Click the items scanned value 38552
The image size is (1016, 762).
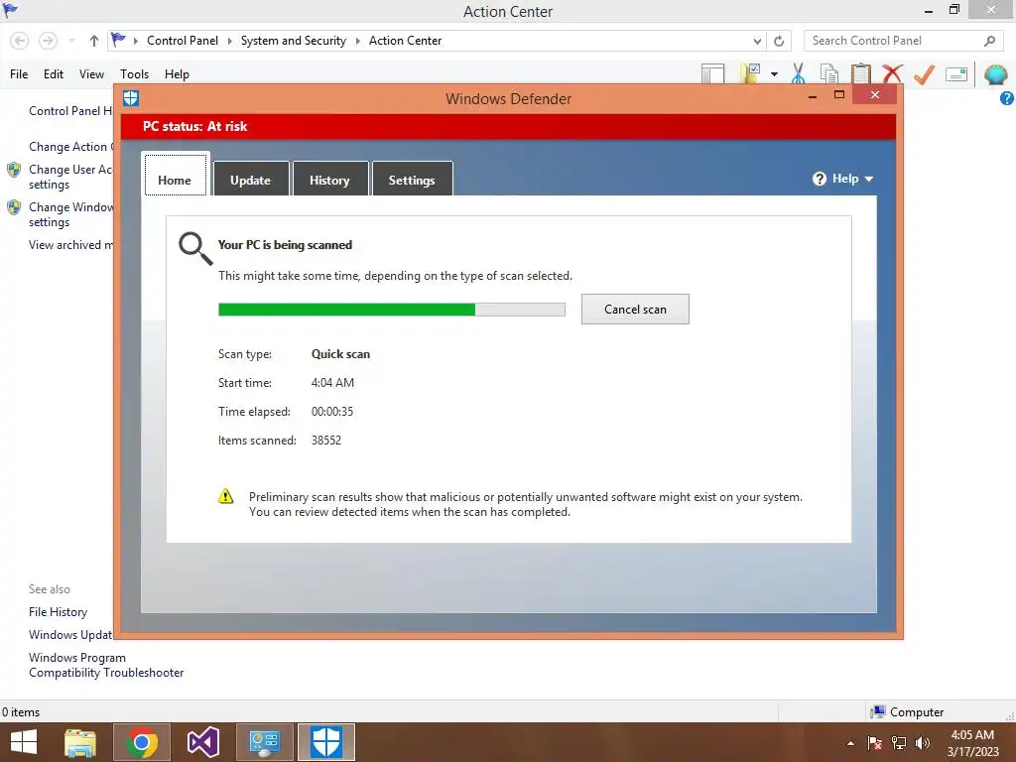[325, 440]
